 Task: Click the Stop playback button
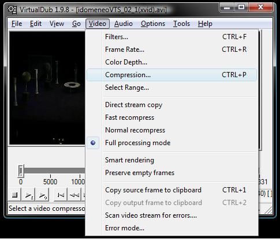click(14, 195)
